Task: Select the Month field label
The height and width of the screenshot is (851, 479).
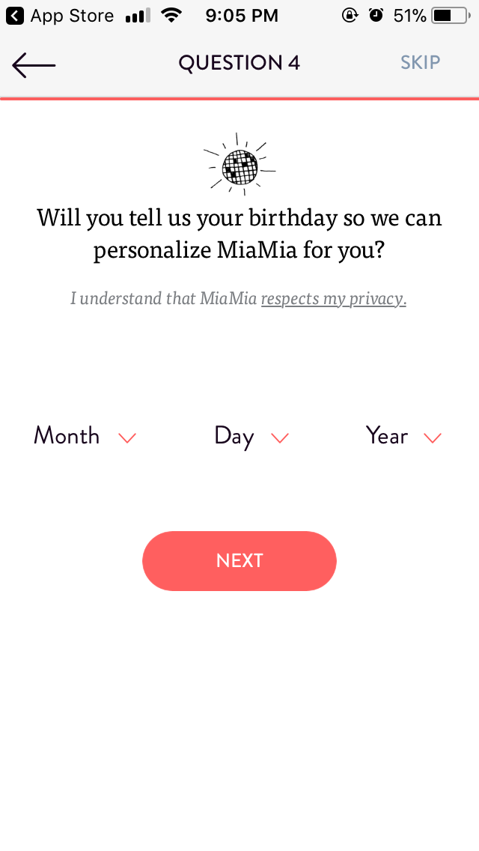Action: tap(67, 436)
